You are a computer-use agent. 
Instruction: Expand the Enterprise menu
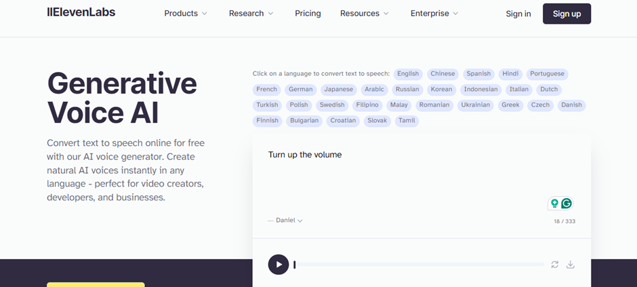[x=434, y=14]
